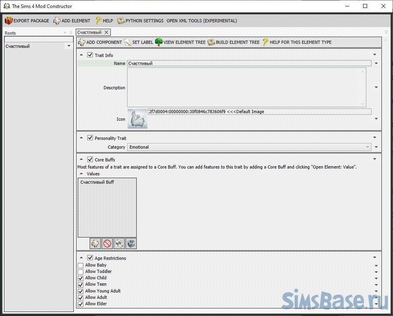
Task: Collapse the Values list under Core Buffs
Action: click(x=81, y=174)
